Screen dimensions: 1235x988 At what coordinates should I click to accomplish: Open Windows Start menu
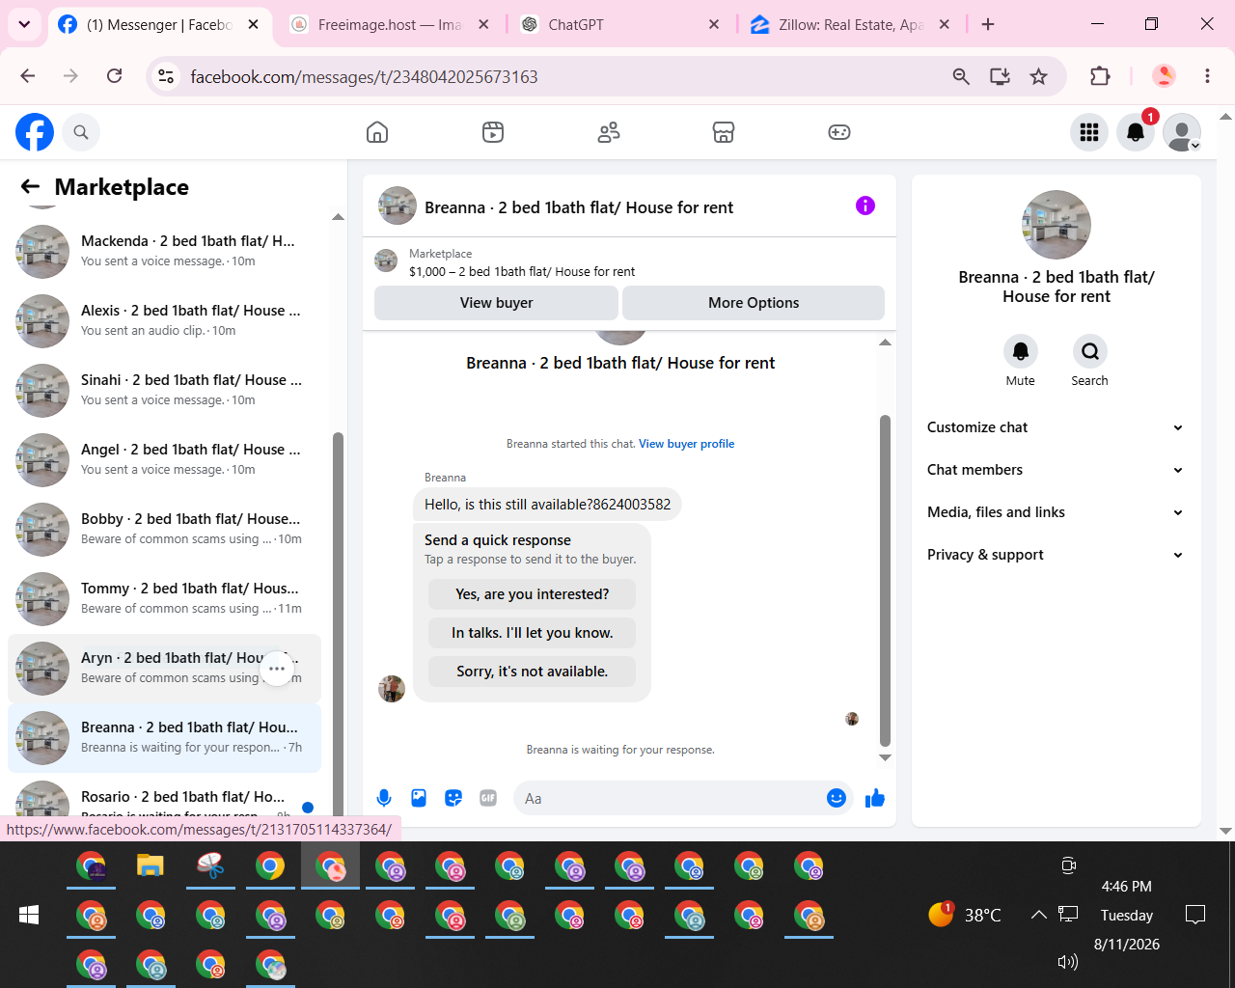coord(29,915)
